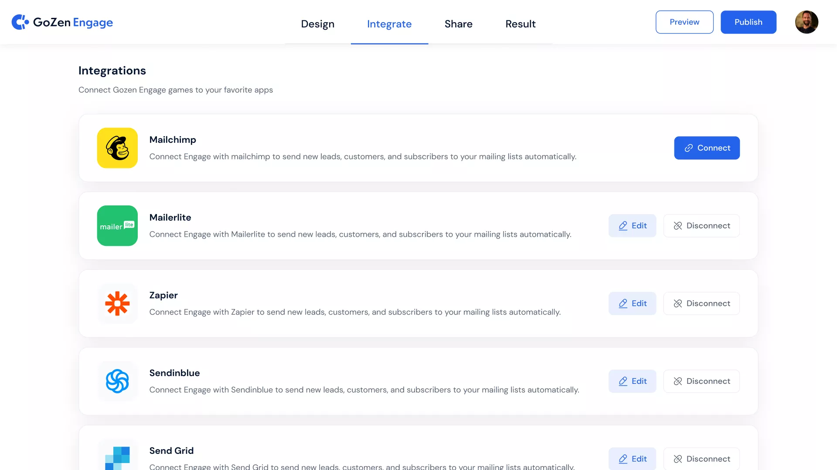Edit the Mailerlite integration

click(x=632, y=226)
